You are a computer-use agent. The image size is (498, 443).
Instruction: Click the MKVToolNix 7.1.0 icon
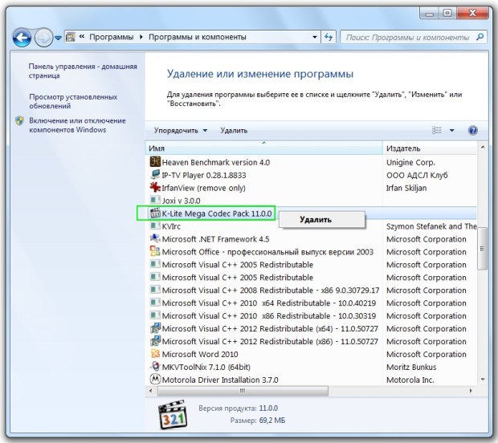pyautogui.click(x=155, y=367)
